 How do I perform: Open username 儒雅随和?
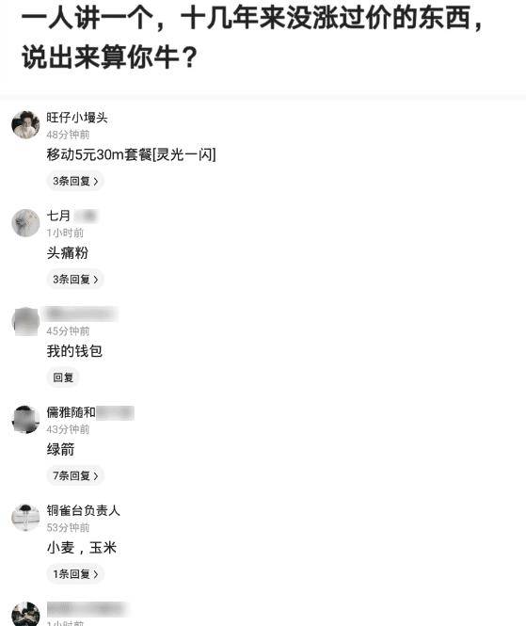point(71,412)
